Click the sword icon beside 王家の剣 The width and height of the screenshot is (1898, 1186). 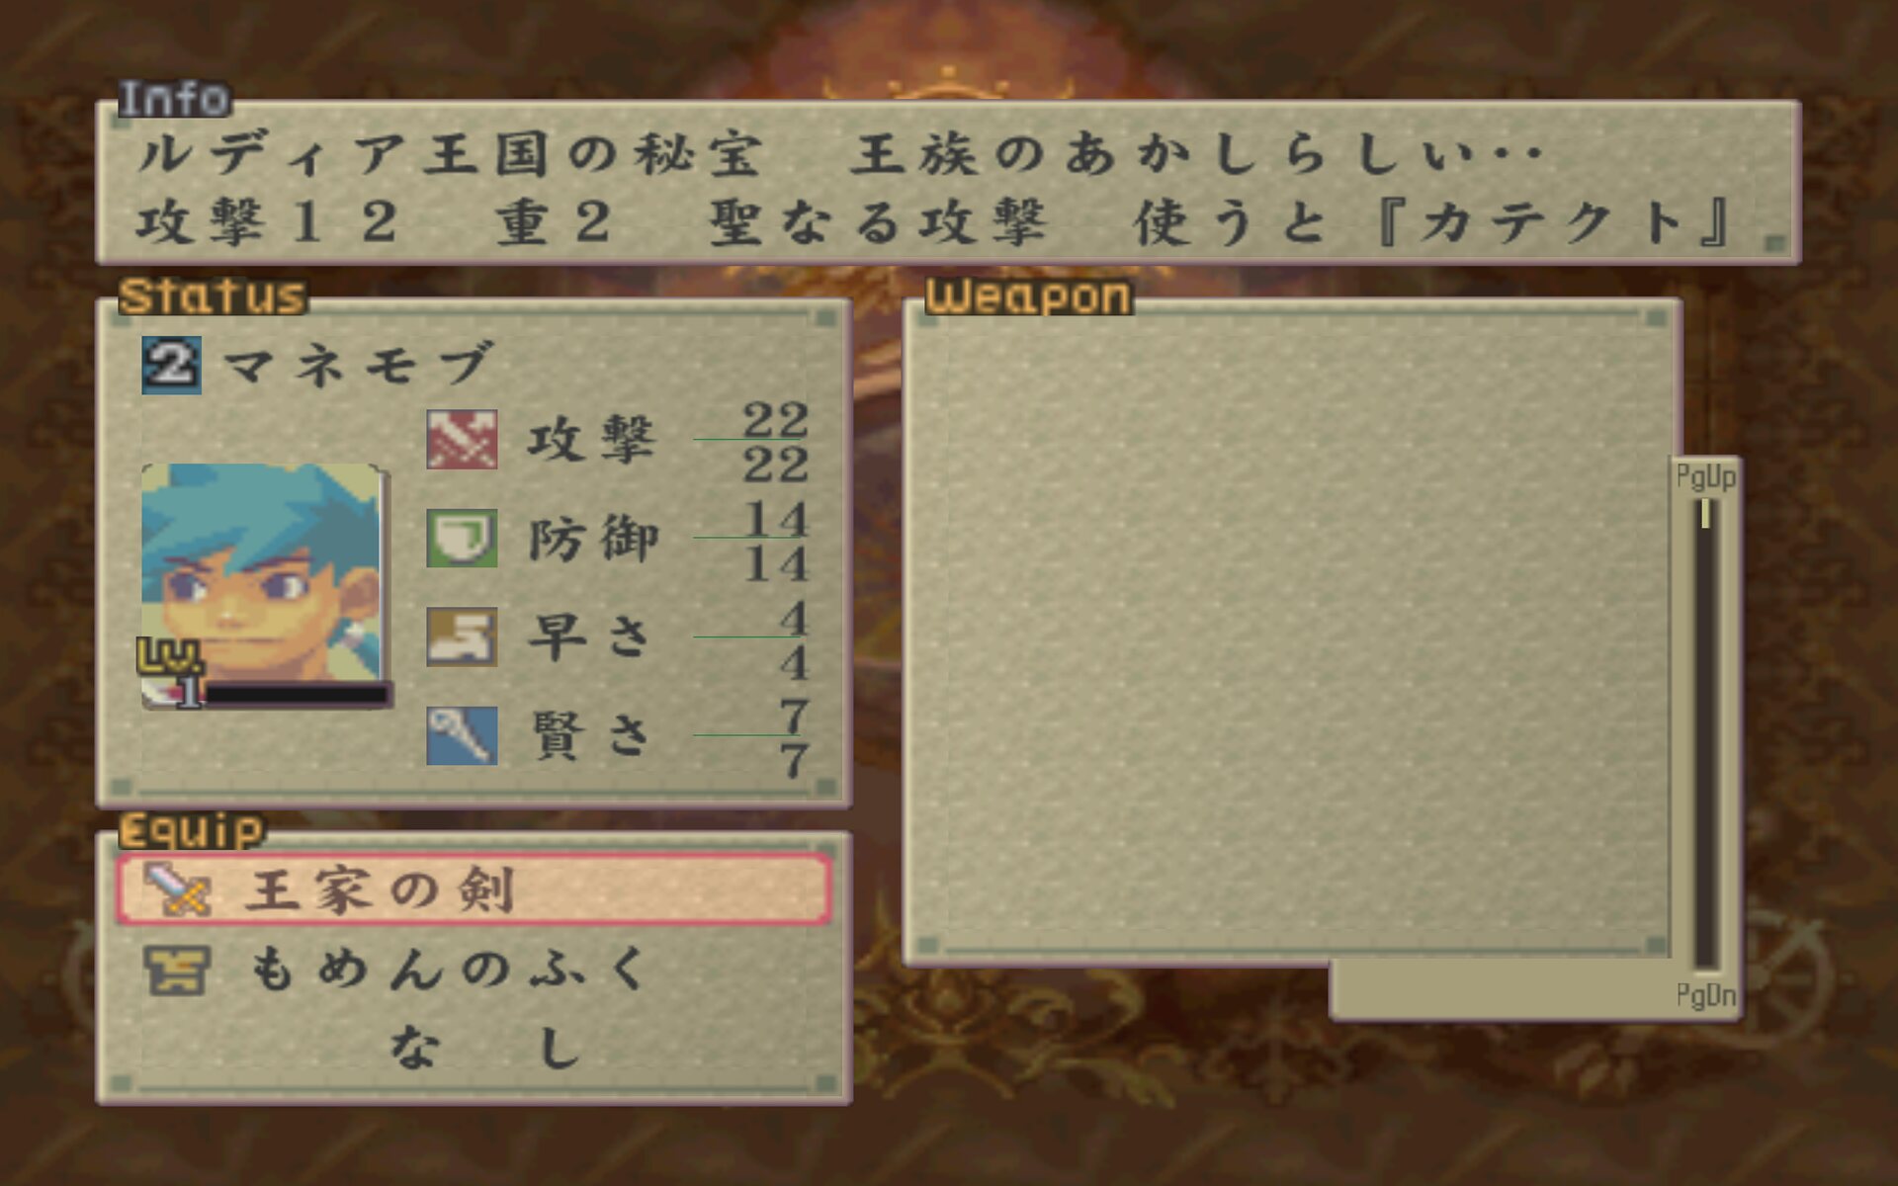(x=176, y=889)
